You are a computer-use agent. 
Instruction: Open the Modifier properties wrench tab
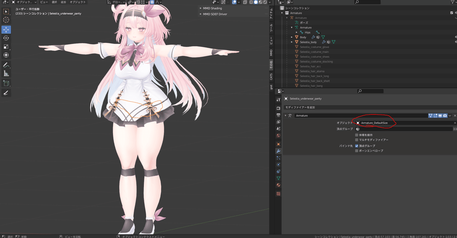(x=278, y=151)
